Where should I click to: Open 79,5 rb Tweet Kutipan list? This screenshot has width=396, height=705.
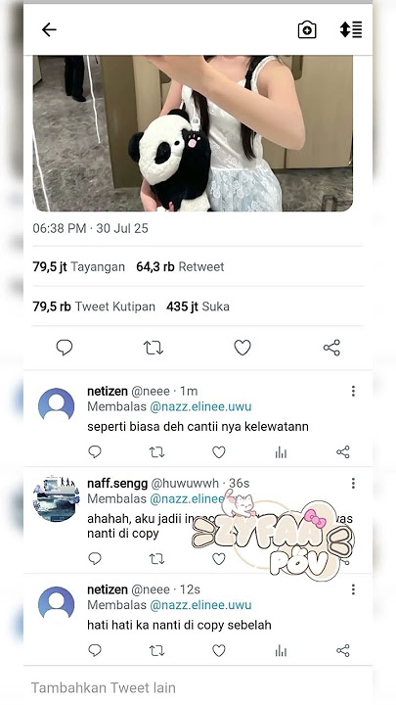94,306
